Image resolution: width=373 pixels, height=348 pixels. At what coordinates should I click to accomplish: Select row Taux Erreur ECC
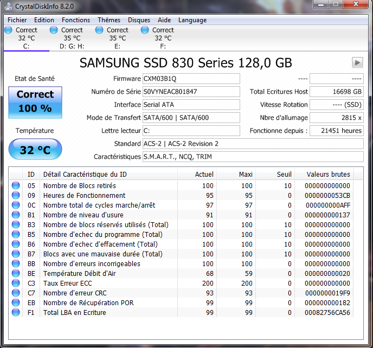[181, 283]
